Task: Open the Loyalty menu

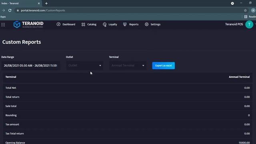Action: tap(110, 24)
